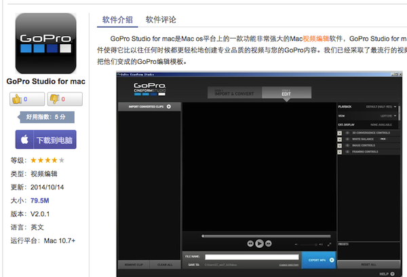Expand 3D Convergence Controls section
This screenshot has width=407, height=277.
pos(340,133)
